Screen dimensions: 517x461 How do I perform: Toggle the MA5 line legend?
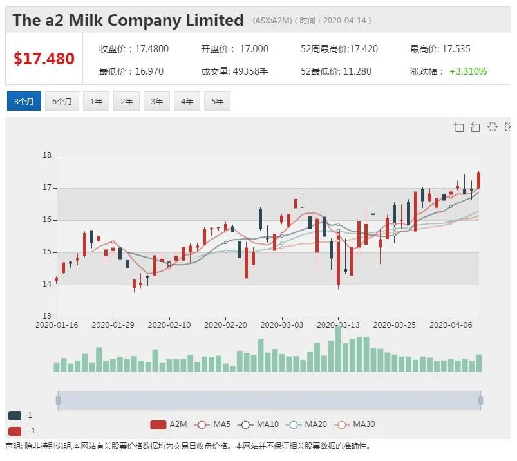212,424
